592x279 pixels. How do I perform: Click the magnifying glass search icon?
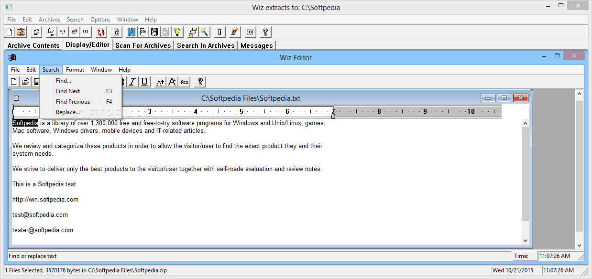click(x=204, y=32)
